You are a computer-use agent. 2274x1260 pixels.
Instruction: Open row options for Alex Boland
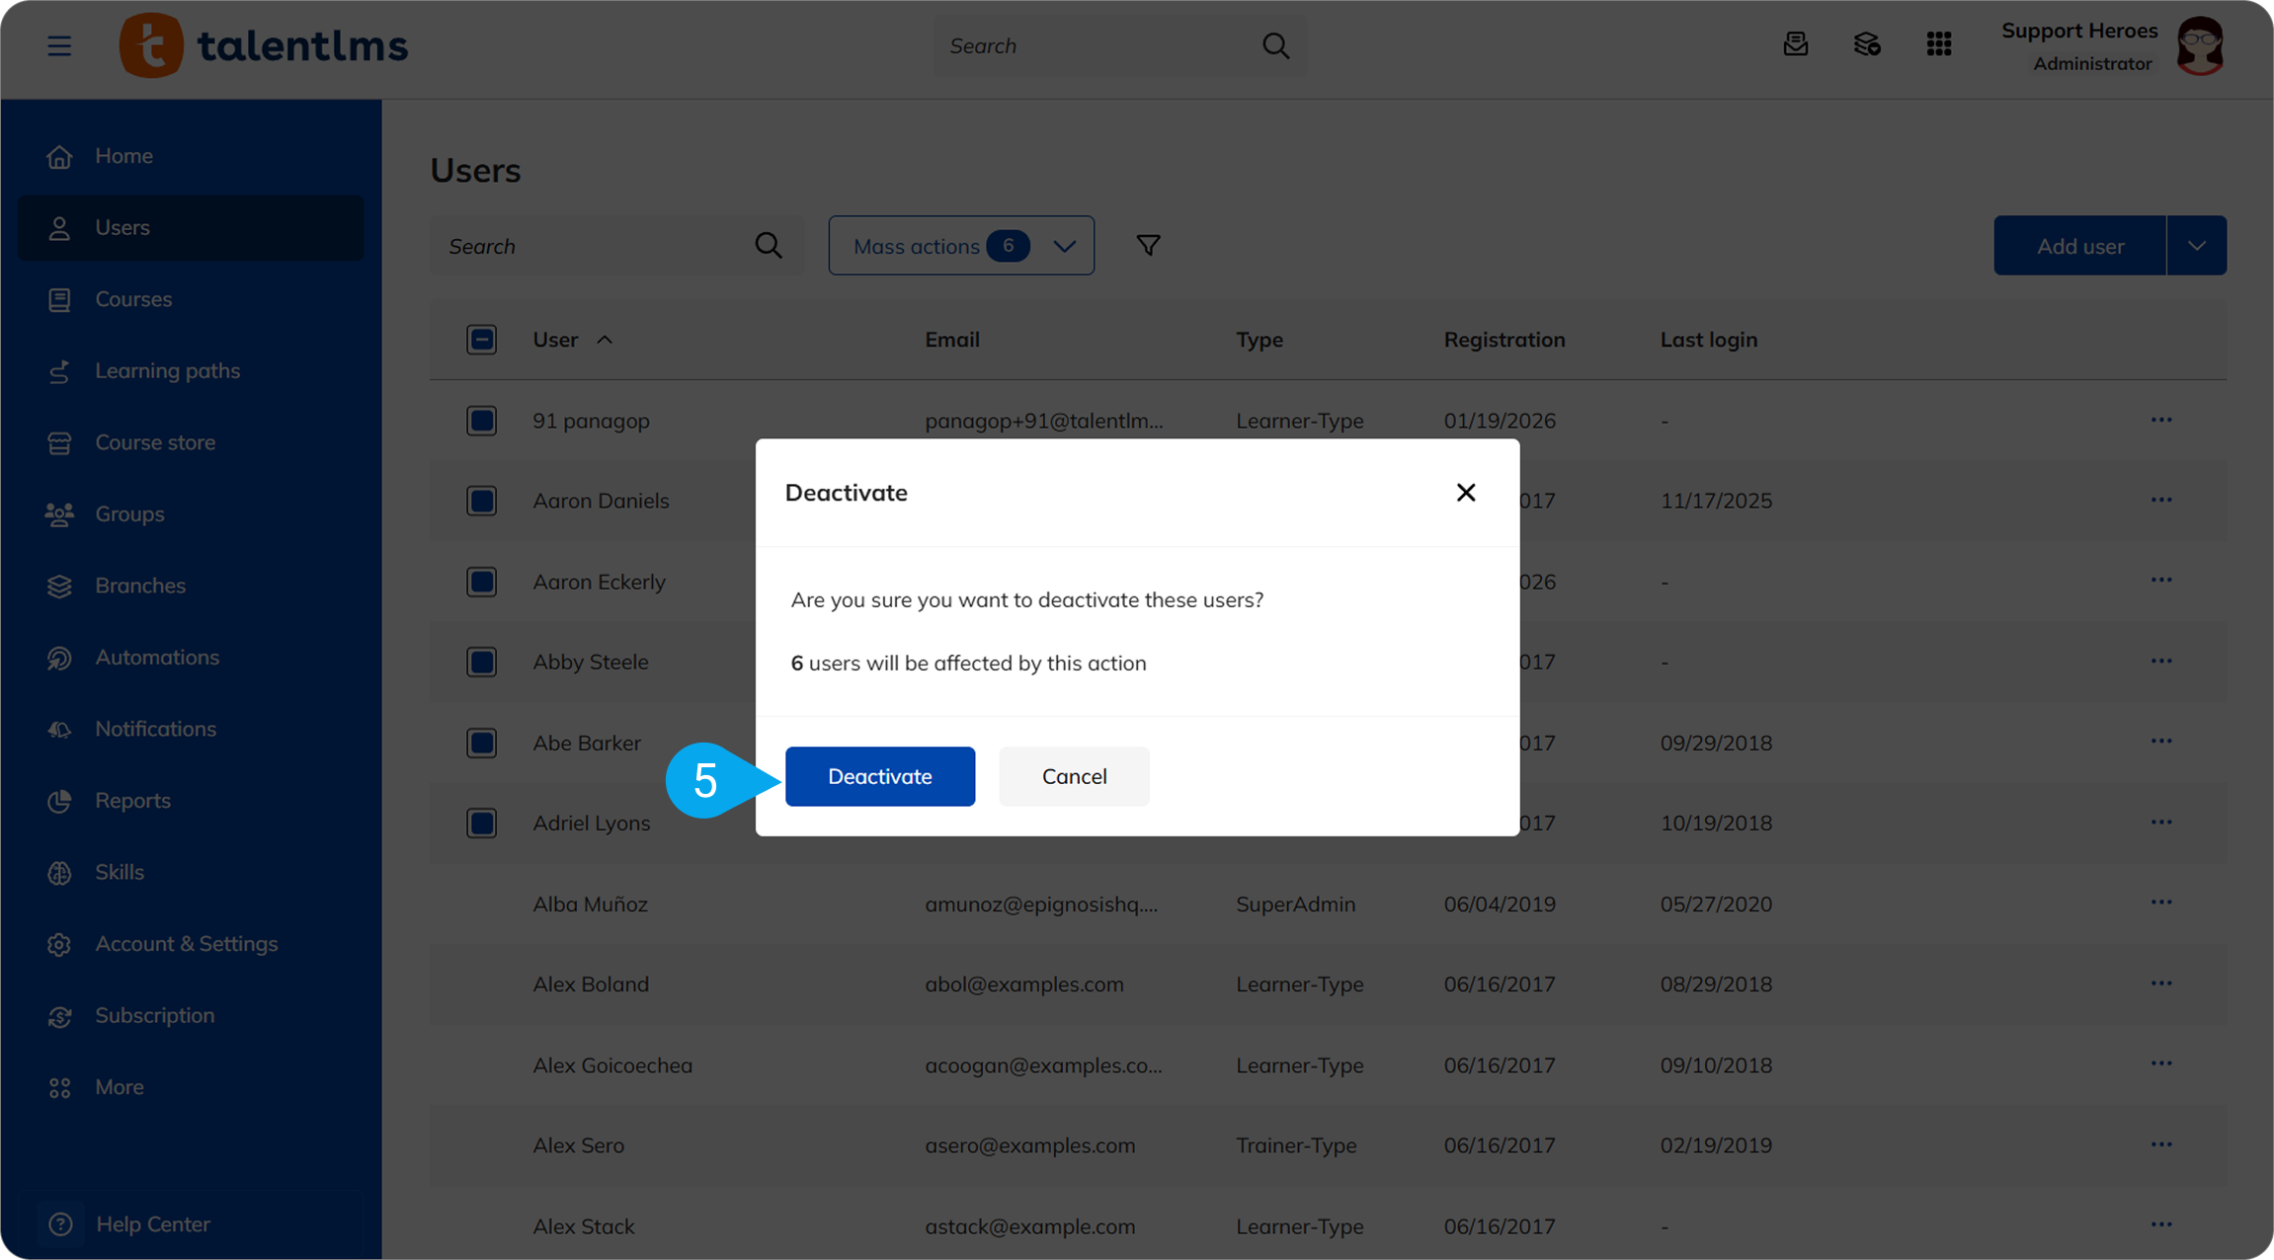(x=2161, y=984)
